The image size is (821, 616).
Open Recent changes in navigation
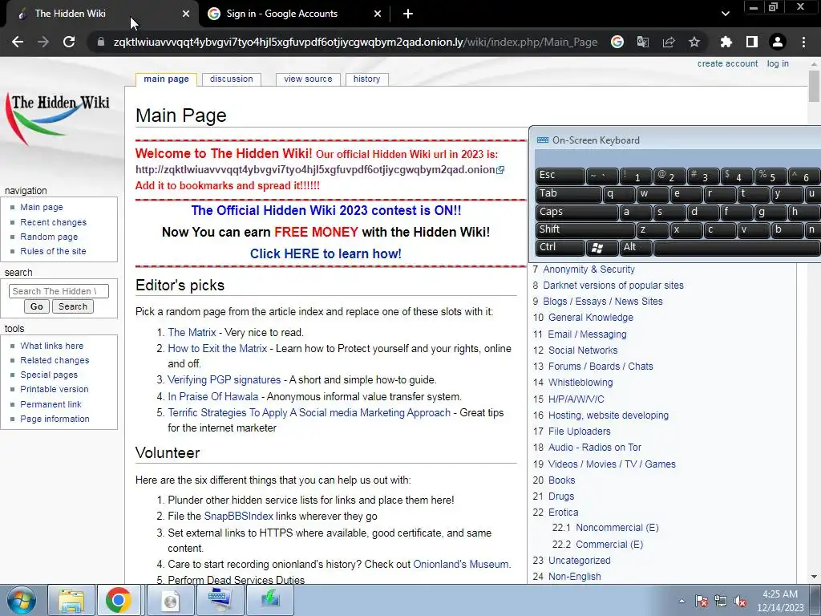point(54,222)
